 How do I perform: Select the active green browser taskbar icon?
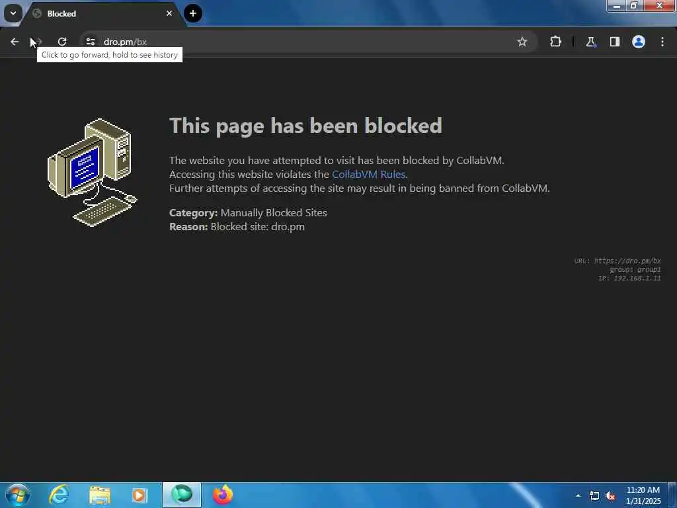[182, 495]
